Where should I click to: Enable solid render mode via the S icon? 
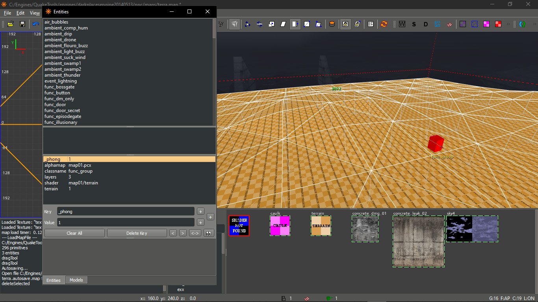tap(414, 24)
